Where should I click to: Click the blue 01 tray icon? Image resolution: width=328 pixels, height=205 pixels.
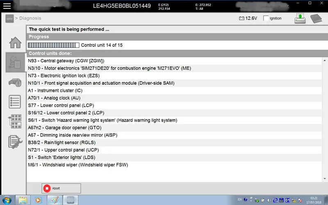[287, 200]
